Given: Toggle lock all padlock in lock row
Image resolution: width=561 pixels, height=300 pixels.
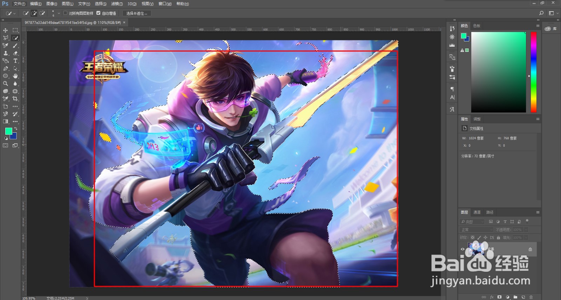Looking at the screenshot, I should click(498, 238).
